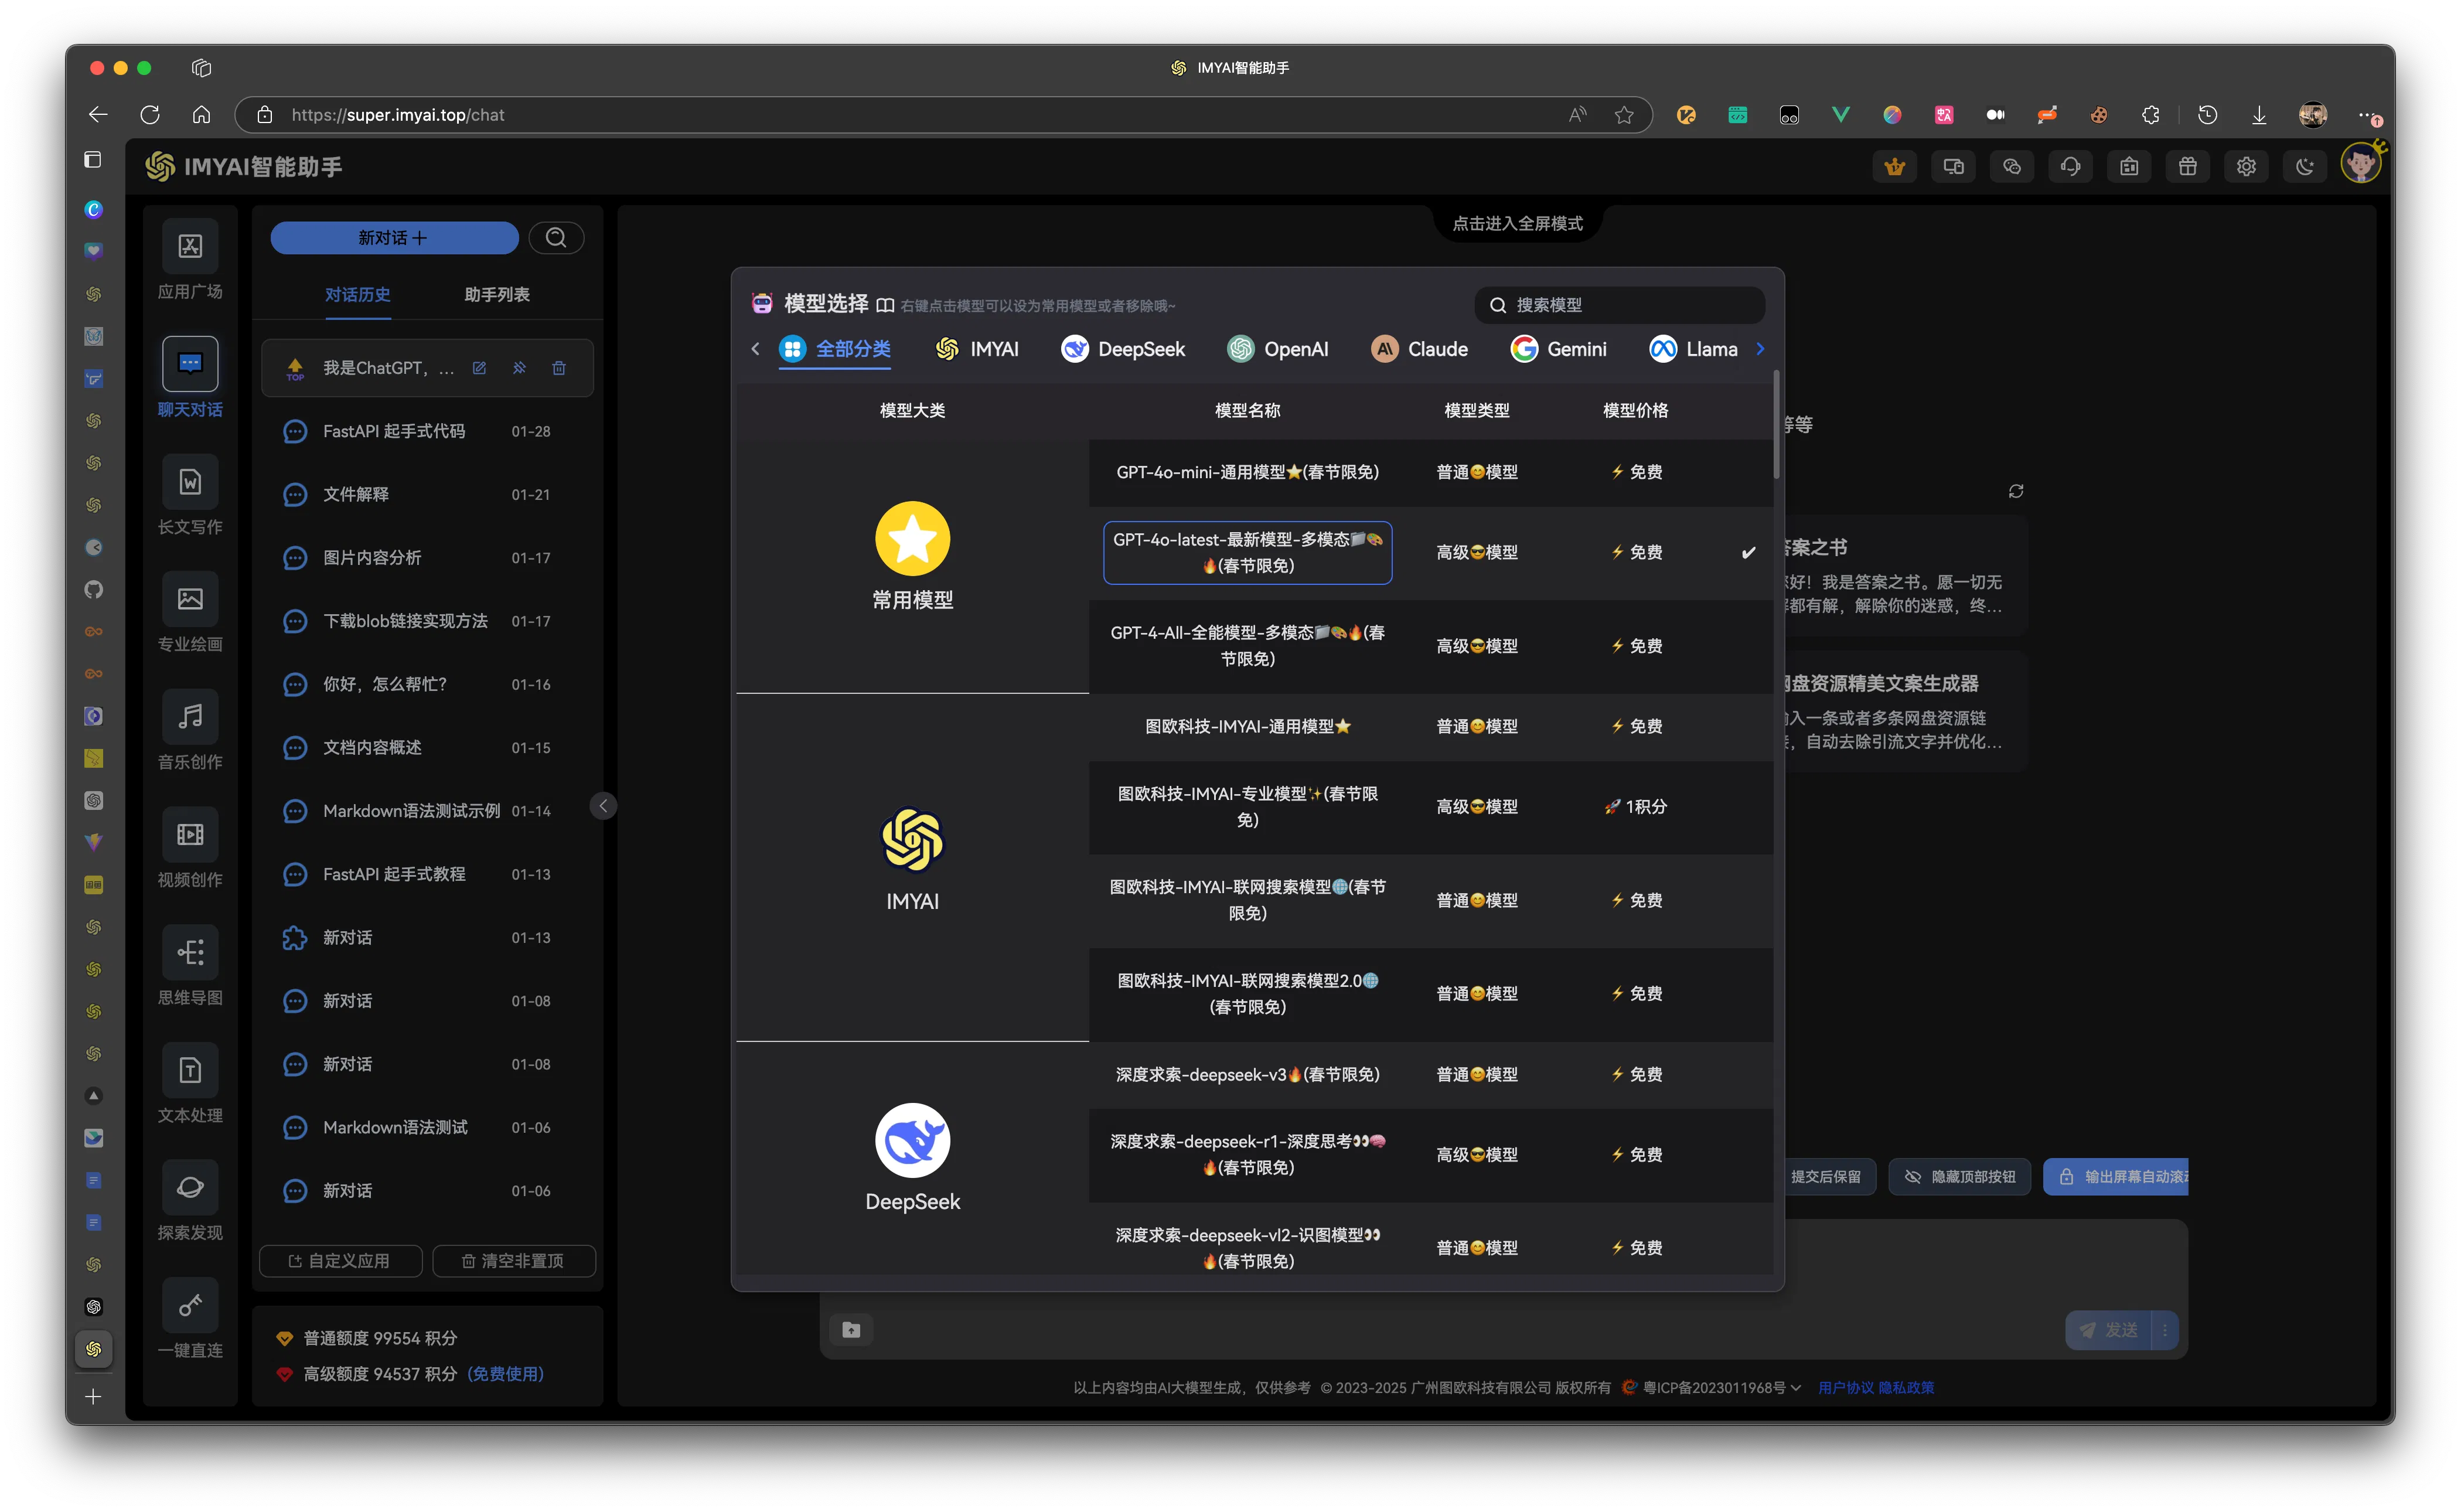Open the 思维导图 mind map tool
This screenshot has height=1512, width=2461.
190,952
